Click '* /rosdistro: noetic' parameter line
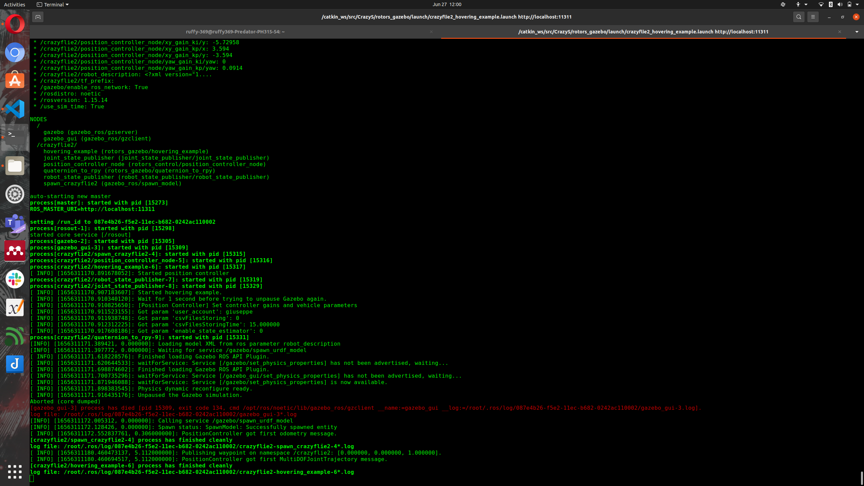 [x=67, y=93]
